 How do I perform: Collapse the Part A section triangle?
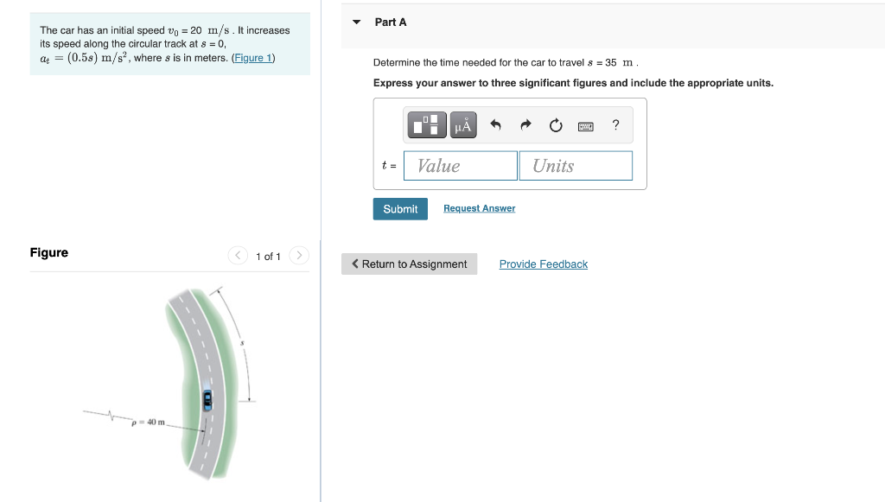(356, 22)
